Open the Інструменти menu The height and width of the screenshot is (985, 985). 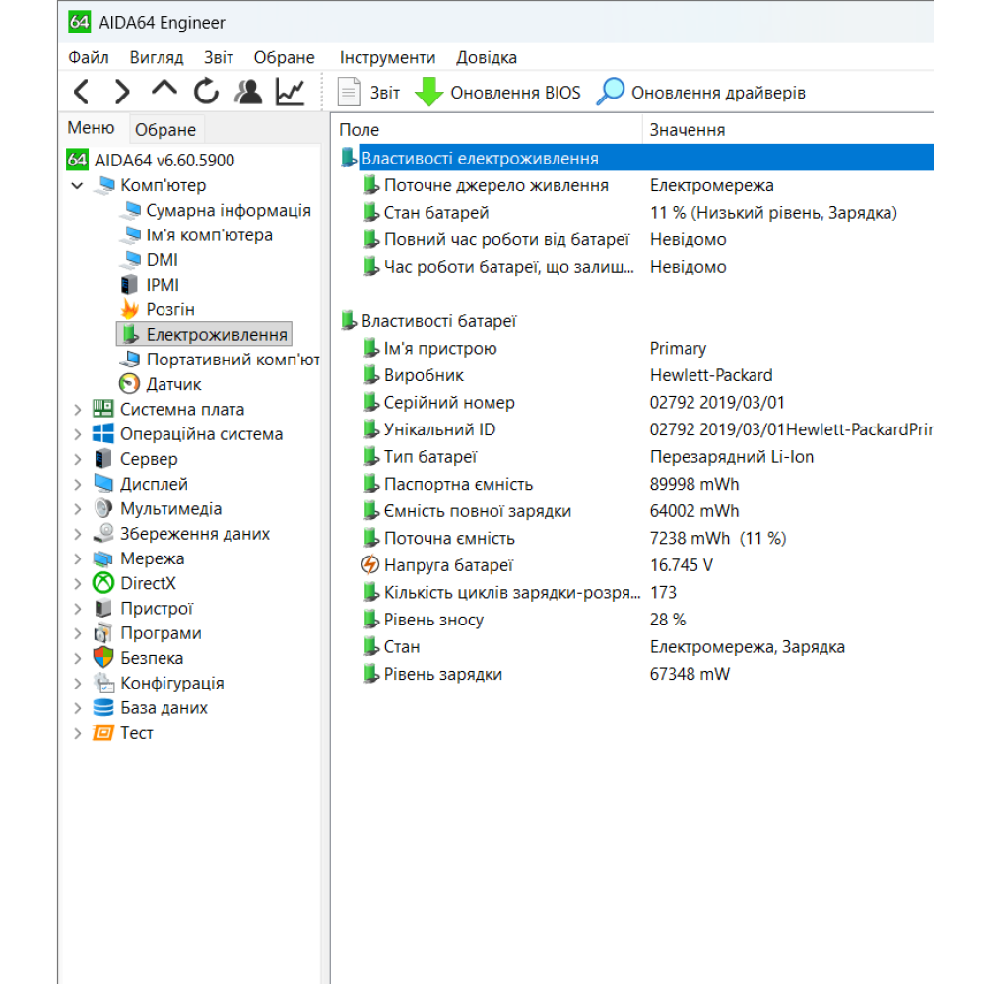tap(387, 57)
